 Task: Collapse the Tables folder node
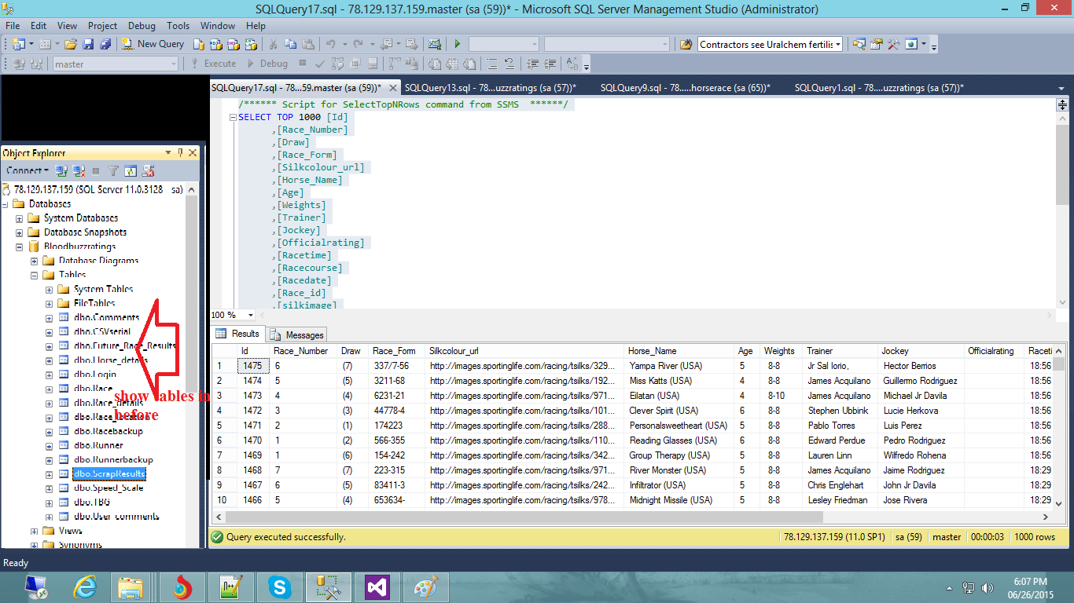(x=35, y=275)
